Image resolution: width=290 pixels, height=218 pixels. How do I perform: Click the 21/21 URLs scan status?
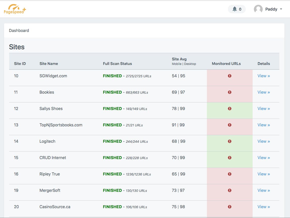click(134, 125)
